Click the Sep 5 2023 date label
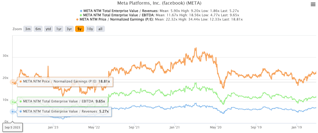318x133 pixels. coord(12,127)
